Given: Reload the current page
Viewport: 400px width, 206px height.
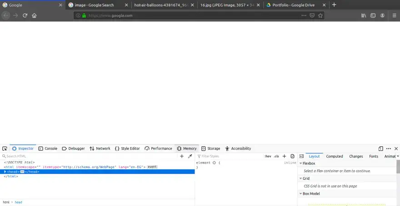Looking at the screenshot, I should click(25, 15).
